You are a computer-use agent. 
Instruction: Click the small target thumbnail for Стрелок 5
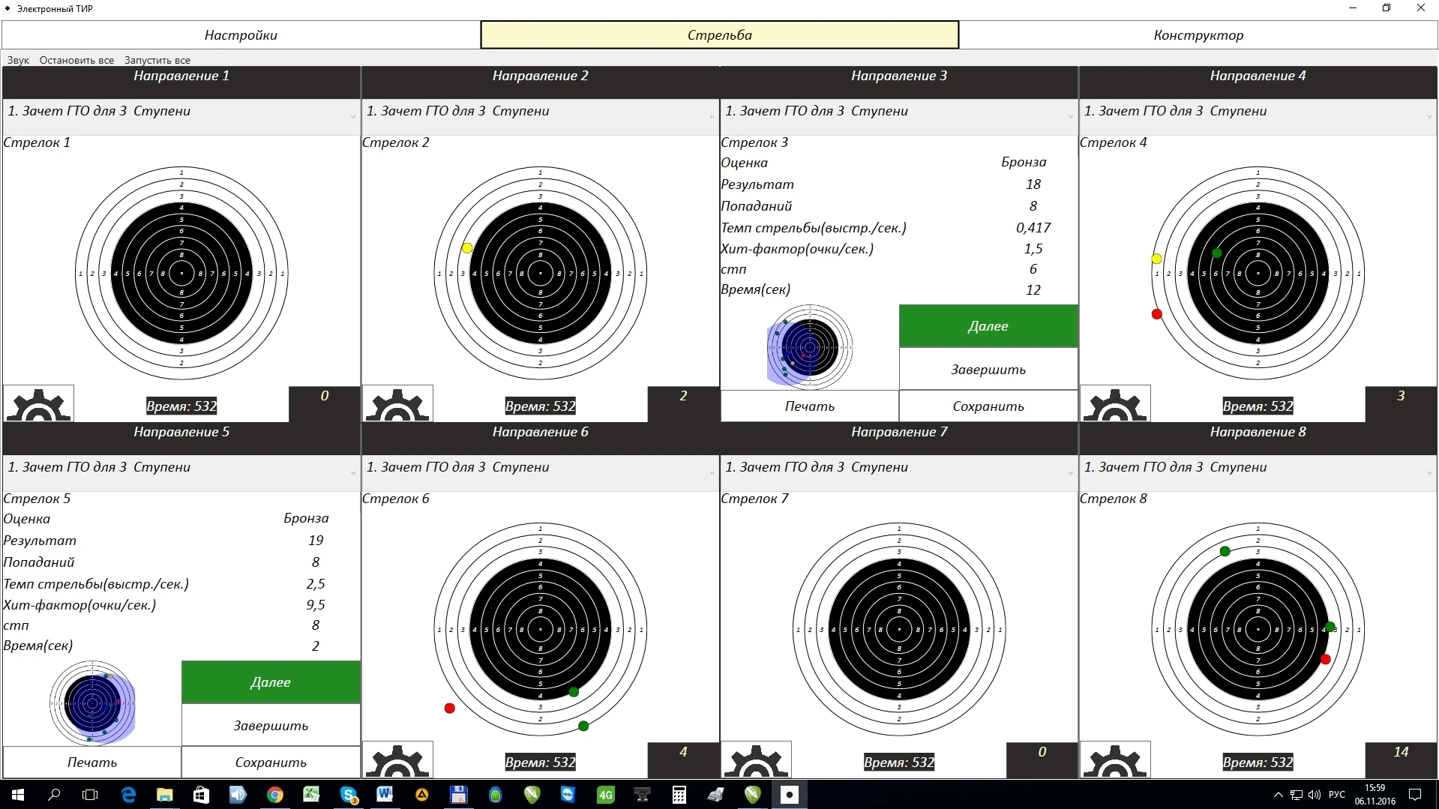92,703
